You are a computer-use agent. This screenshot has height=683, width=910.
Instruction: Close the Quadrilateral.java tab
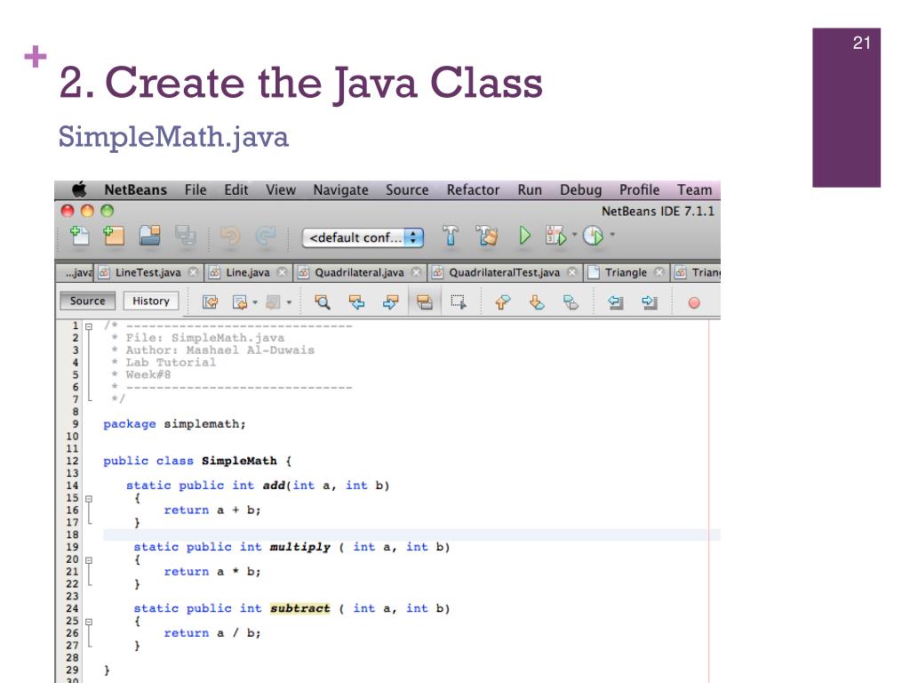point(416,272)
